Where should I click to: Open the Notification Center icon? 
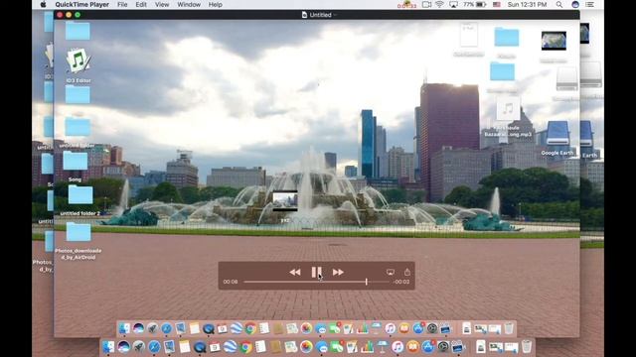click(x=590, y=4)
